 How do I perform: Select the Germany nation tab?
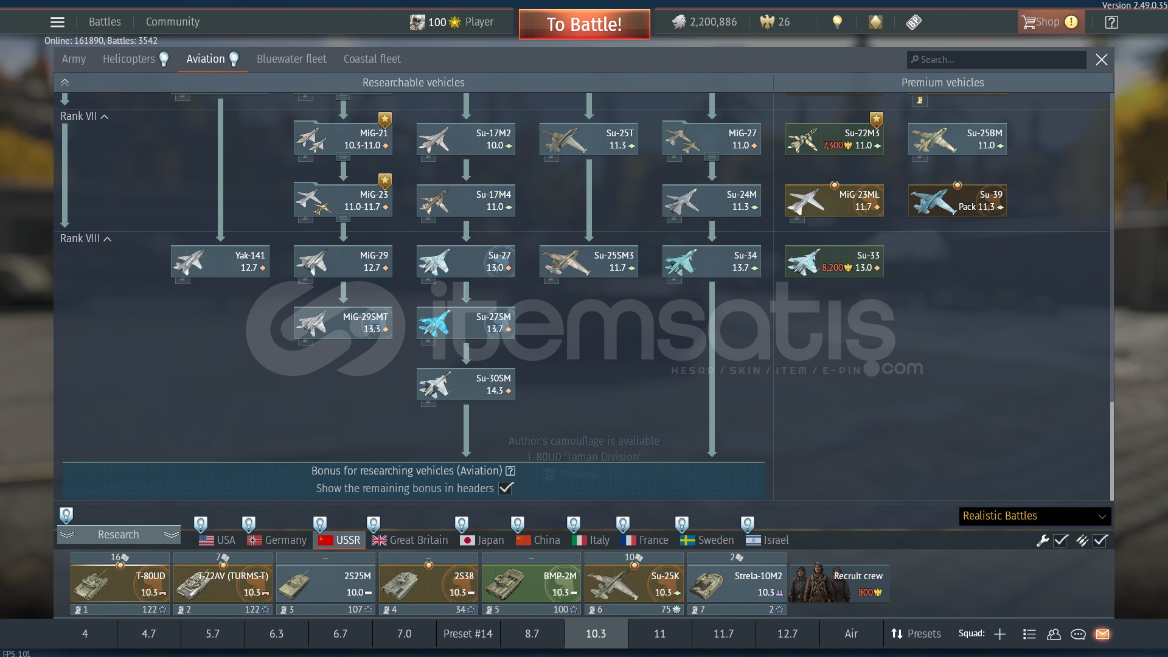277,540
